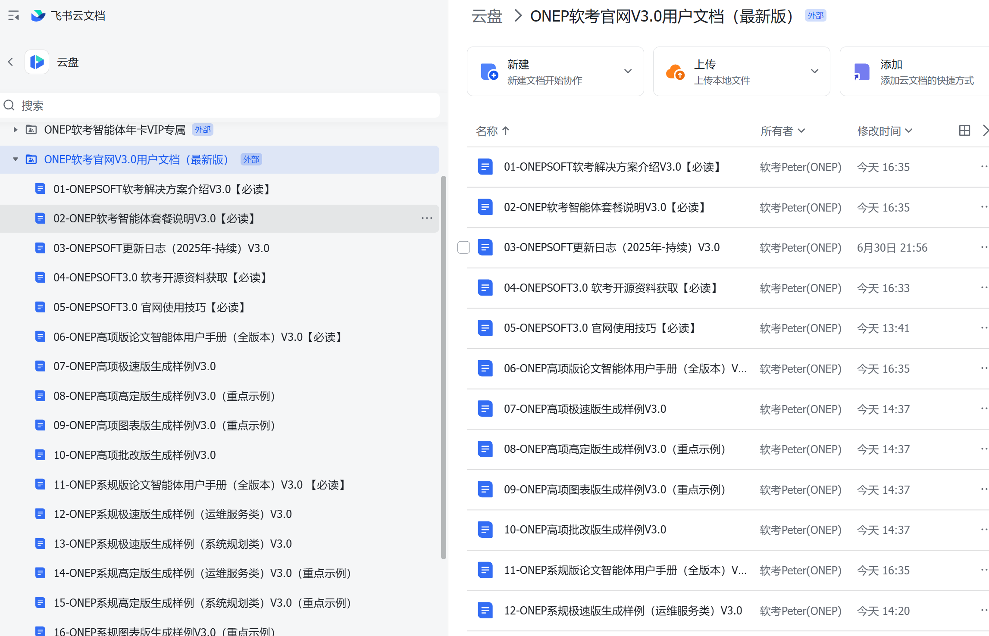Image resolution: width=989 pixels, height=636 pixels.
Task: Go back using the arrow beside 云盘
Action: pos(11,62)
